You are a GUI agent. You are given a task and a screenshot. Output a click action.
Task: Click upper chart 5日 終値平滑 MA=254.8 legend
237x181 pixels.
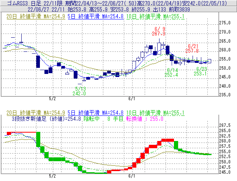(96, 16)
